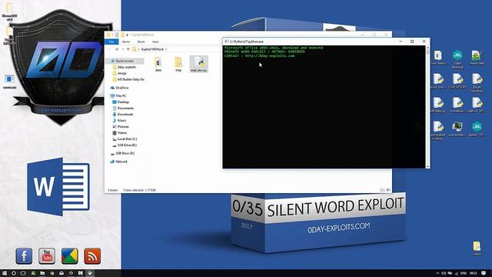Image resolution: width=492 pixels, height=277 pixels.
Task: Click the python.exe console window system icon
Action: pos(227,41)
